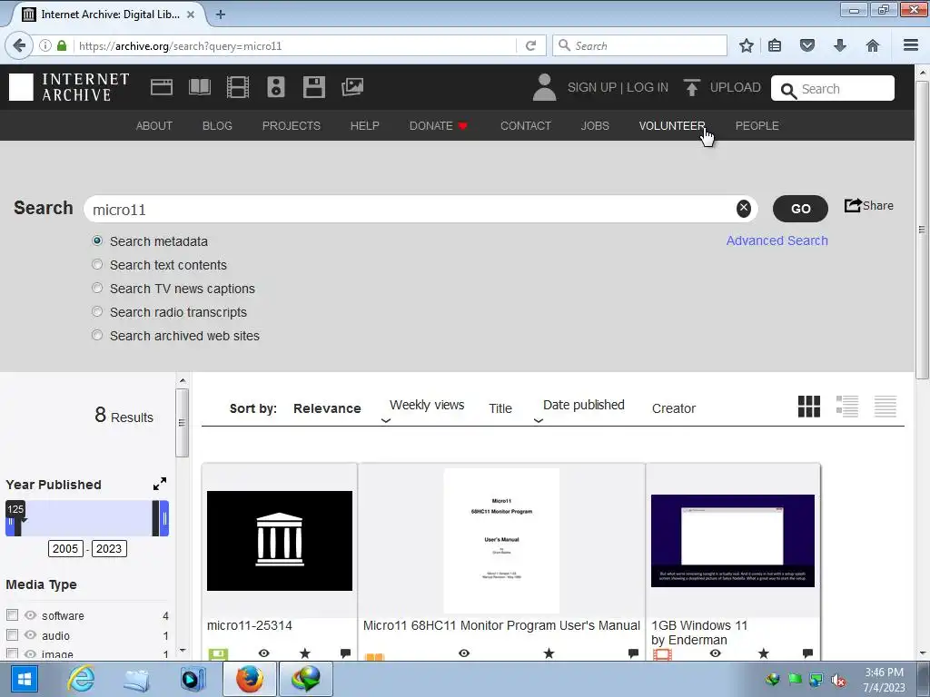Click the Internet Archive logo
The image size is (930, 697).
[x=69, y=87]
